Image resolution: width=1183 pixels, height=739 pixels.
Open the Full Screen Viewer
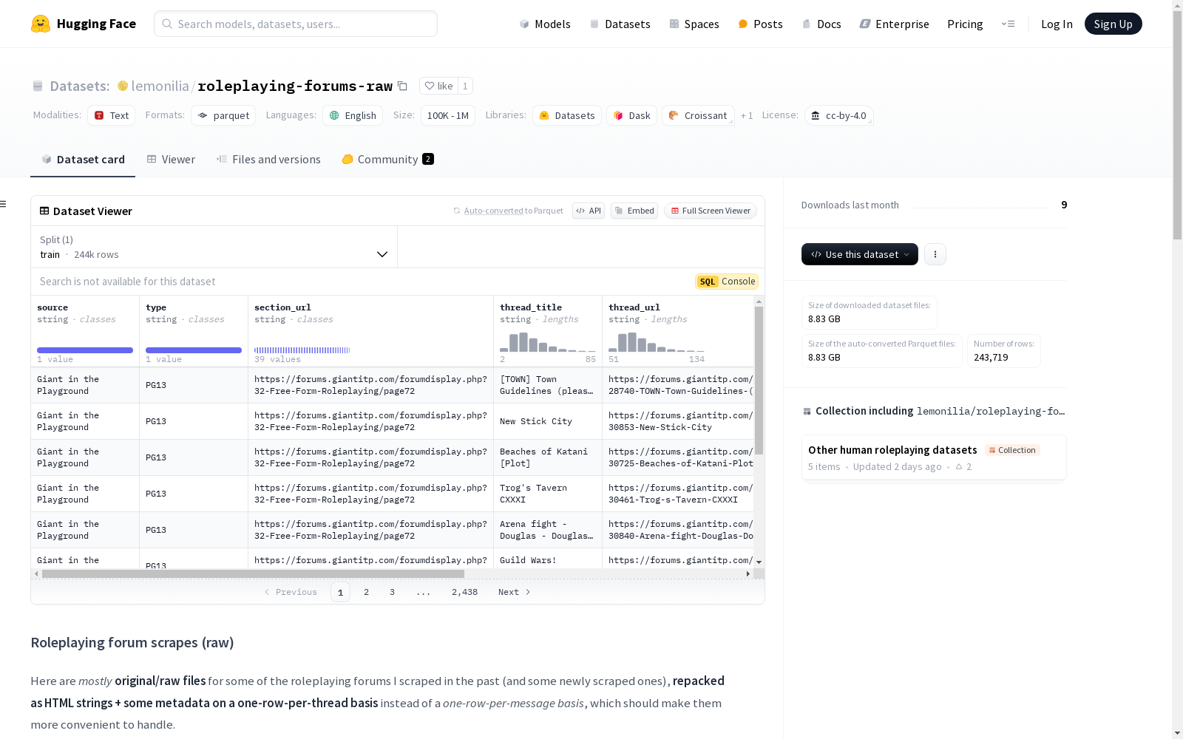pos(711,211)
